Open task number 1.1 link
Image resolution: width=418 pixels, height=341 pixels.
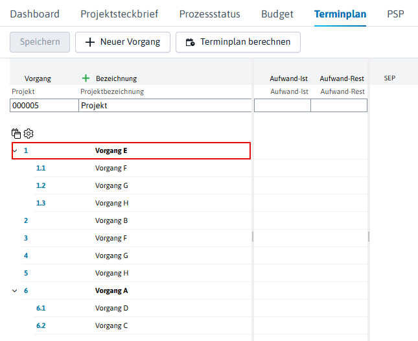coord(41,168)
